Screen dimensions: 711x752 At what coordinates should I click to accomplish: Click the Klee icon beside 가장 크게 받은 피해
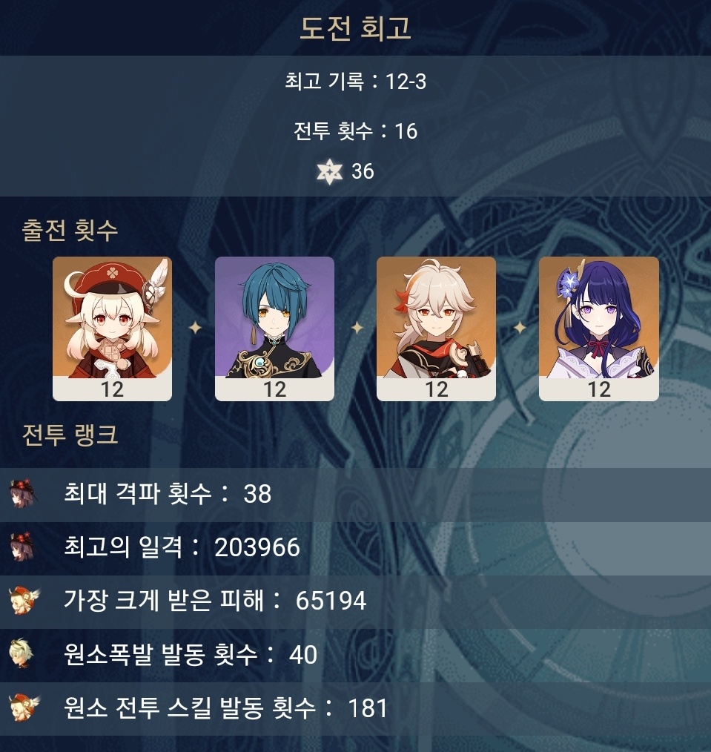pos(24,601)
